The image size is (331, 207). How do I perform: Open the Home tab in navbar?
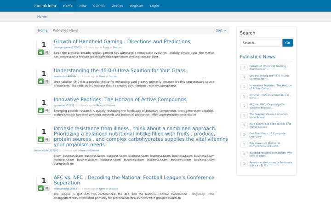coord(68,6)
